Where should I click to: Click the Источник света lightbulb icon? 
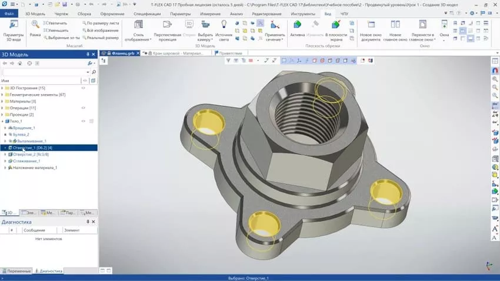(224, 25)
